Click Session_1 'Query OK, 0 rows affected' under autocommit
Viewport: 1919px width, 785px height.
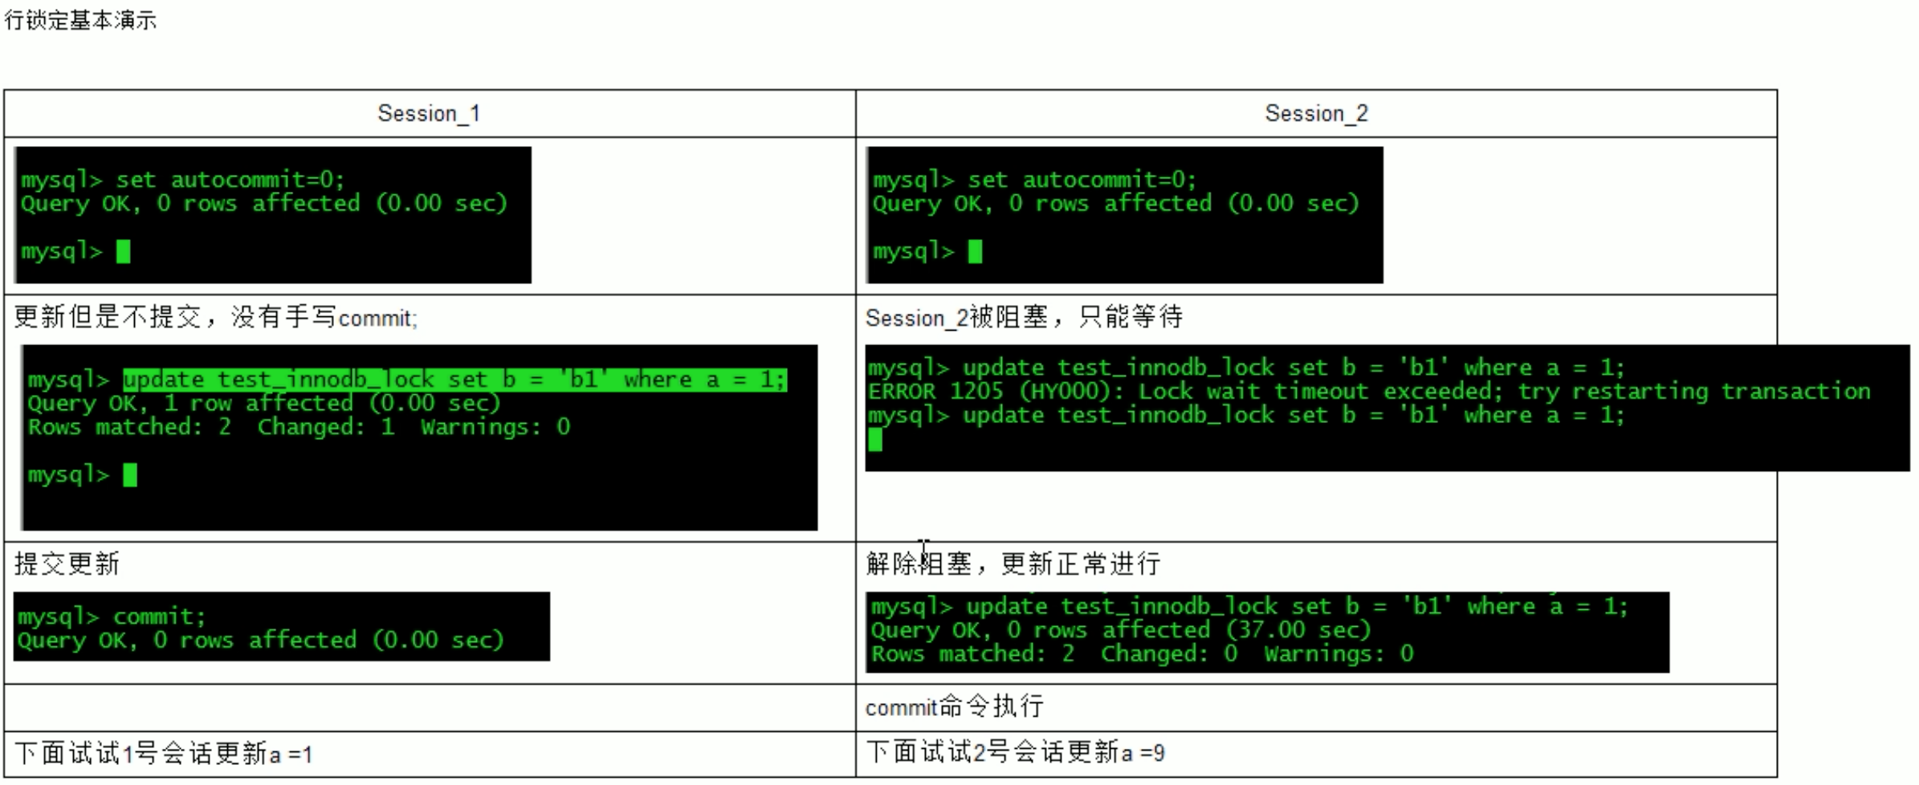264,203
